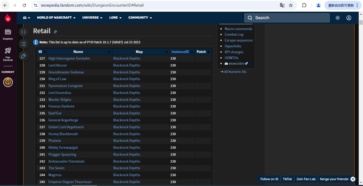Click the search magnifier icon
This screenshot has height=186, width=363.
coord(250,18)
